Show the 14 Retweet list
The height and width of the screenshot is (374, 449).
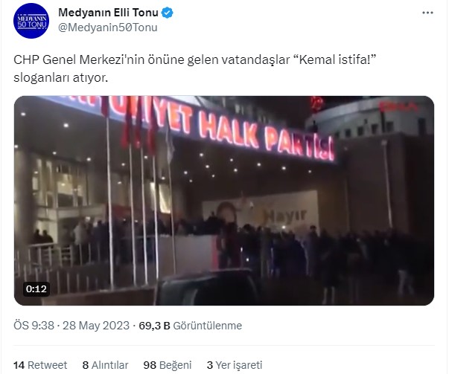click(40, 365)
